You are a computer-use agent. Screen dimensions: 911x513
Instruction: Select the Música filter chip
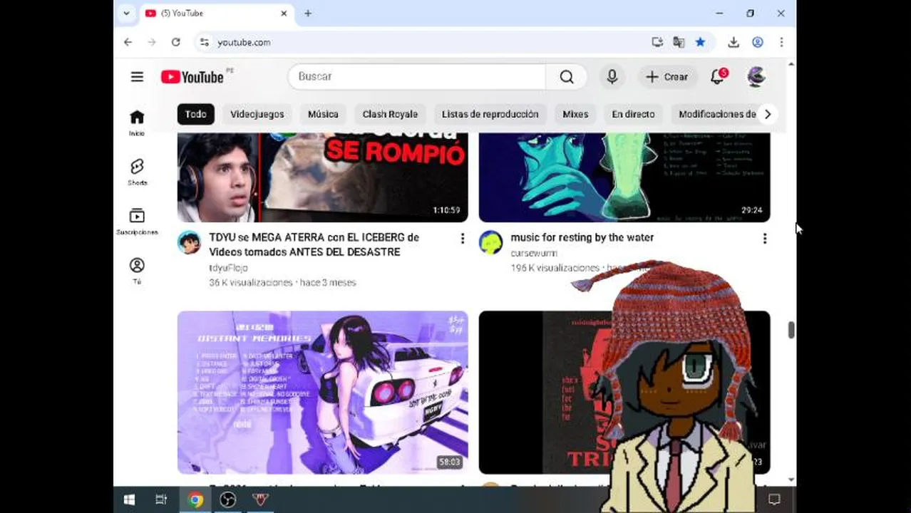pyautogui.click(x=323, y=114)
